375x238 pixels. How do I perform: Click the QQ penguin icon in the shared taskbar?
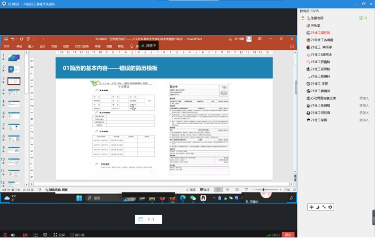coord(202,198)
